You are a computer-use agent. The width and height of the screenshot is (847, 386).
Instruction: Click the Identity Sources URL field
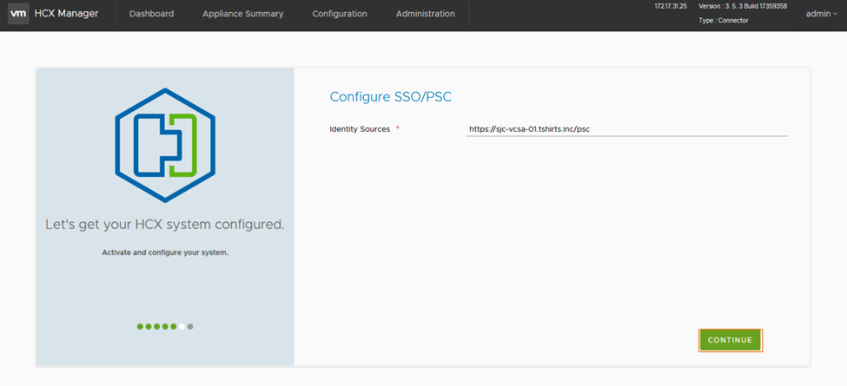pos(626,129)
